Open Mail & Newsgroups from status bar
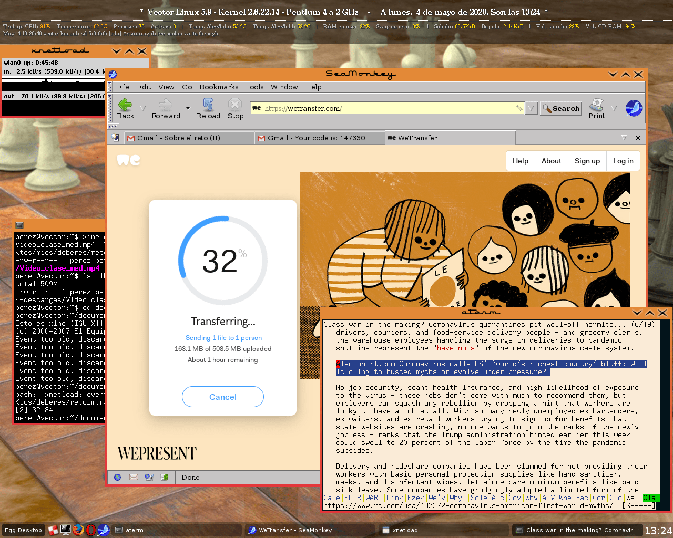Image resolution: width=673 pixels, height=538 pixels. (x=134, y=477)
